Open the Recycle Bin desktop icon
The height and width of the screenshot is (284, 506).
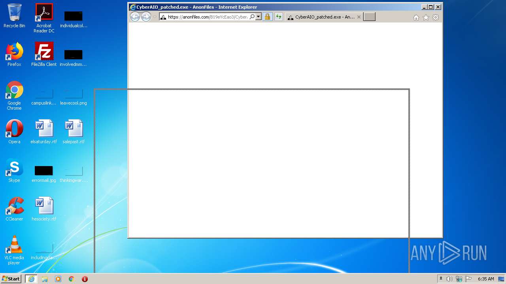pyautogui.click(x=14, y=16)
